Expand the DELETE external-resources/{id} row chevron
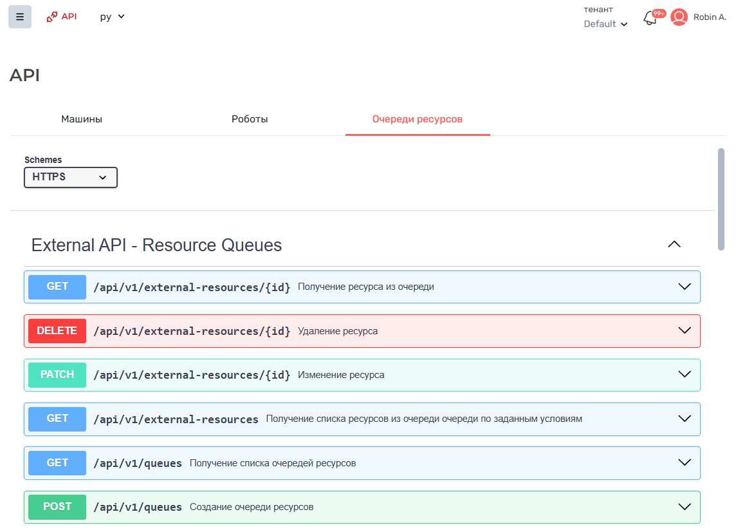Screen dimensions: 736x532 (685, 330)
